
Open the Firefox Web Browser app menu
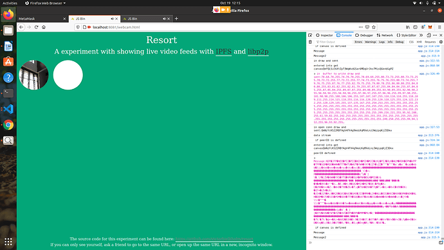coord(45,3)
